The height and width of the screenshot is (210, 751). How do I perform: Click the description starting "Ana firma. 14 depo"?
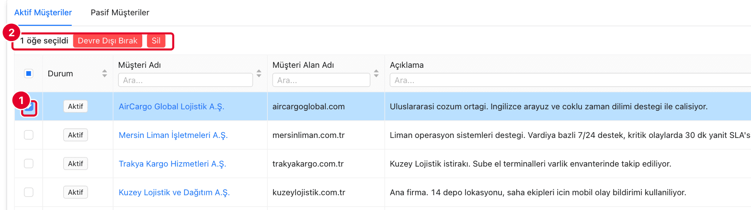click(x=538, y=192)
